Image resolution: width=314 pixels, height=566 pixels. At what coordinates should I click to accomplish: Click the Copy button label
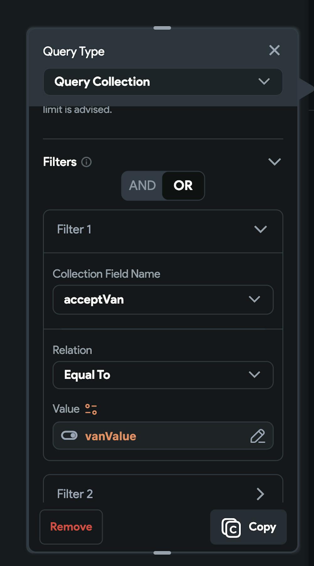point(262,527)
